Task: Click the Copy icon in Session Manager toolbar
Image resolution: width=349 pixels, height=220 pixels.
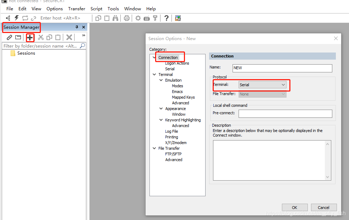Action: click(x=49, y=37)
